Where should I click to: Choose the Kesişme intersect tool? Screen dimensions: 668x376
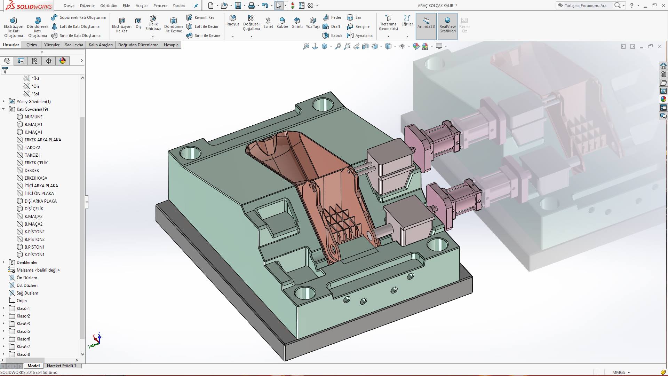(358, 26)
